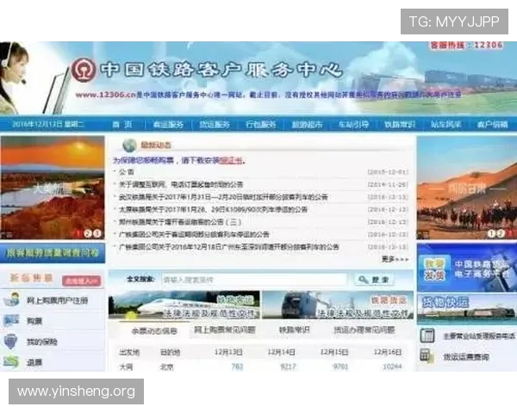
Task: Switch to the 余票动态信息 tab
Action: tap(154, 330)
